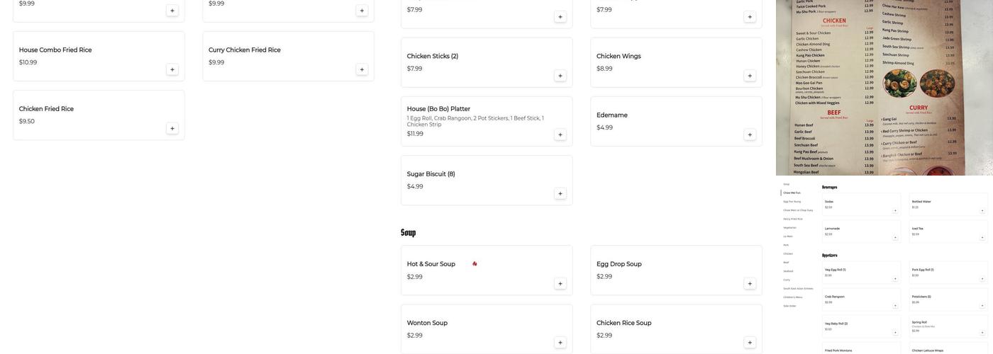Open the House (Bo Bo) Platter title
993x354 pixels.
[x=438, y=109]
